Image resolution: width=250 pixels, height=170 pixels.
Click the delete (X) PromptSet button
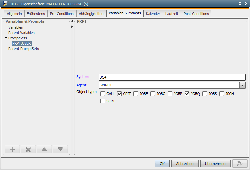click(28, 149)
